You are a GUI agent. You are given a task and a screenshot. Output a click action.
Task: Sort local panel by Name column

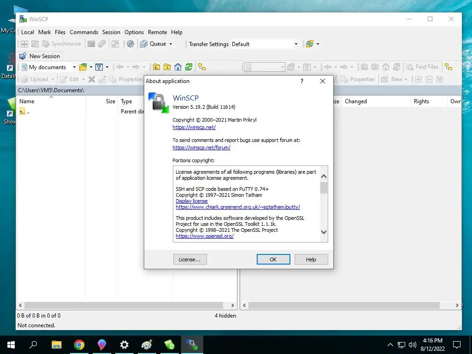tap(51, 101)
